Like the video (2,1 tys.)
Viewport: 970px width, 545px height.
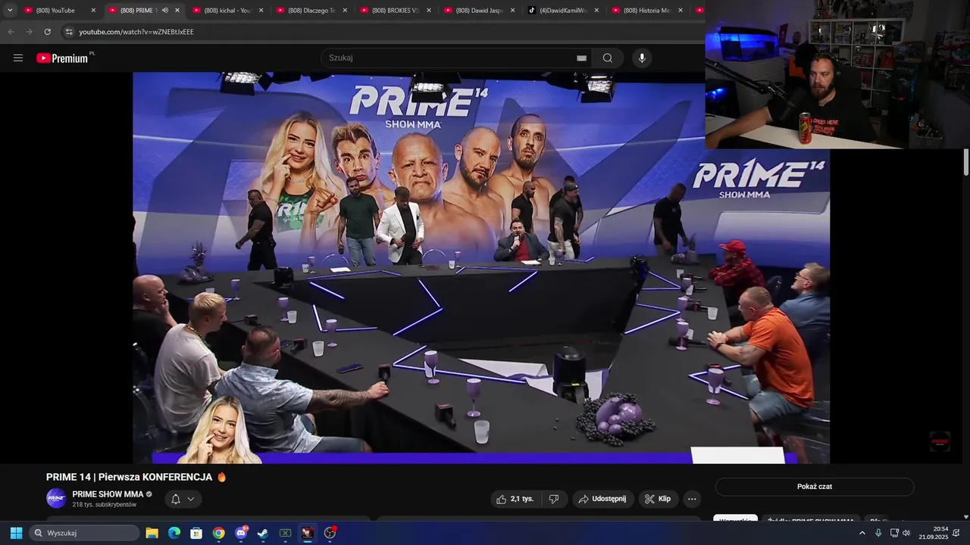point(515,499)
